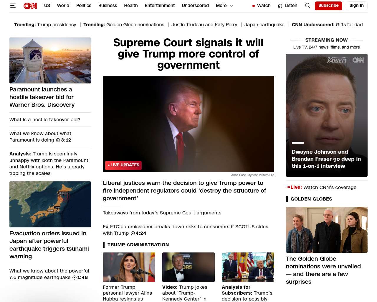377x302 pixels.
Task: Open the Politics menu item
Action: coord(84,6)
